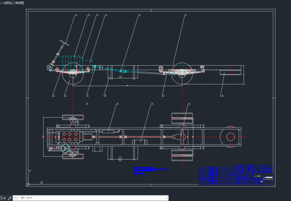This screenshot has width=291, height=201.
Task: Select the blue title block table
Action: (x=236, y=174)
